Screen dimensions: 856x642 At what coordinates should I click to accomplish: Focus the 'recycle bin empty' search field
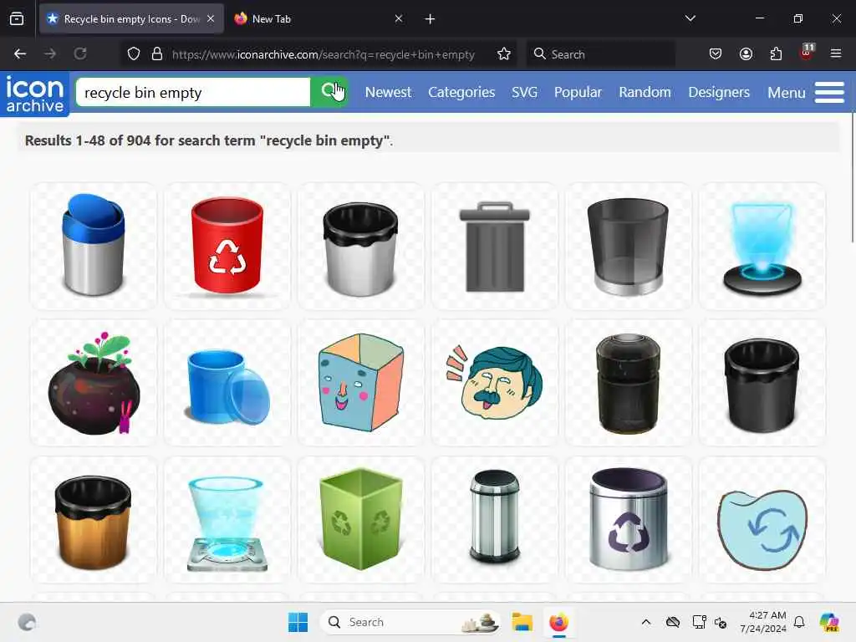point(193,92)
